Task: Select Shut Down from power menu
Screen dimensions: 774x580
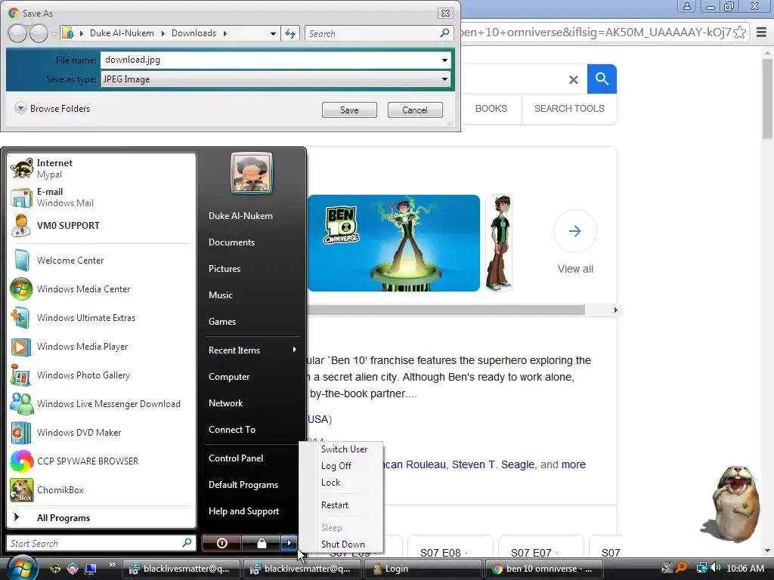Action: coord(342,544)
